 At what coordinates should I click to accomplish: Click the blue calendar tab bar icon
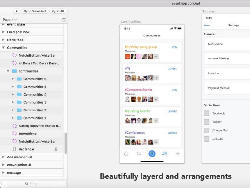[x=152, y=153]
